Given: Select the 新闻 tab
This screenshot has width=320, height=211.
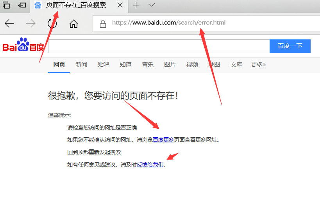Looking at the screenshot, I should 81,65.
